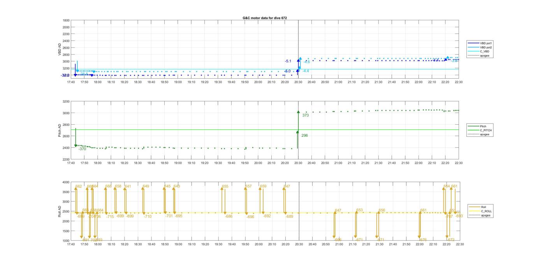Click the roll value label '-696'
The image size is (545, 270).
point(250,217)
